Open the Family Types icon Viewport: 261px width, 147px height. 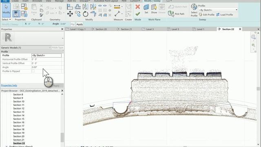point(24,13)
